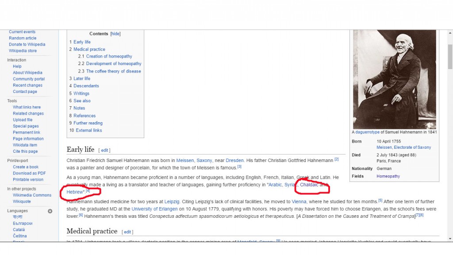This screenshot has width=453, height=255.
Task: Open footnote reference [2]
Action: (x=337, y=159)
